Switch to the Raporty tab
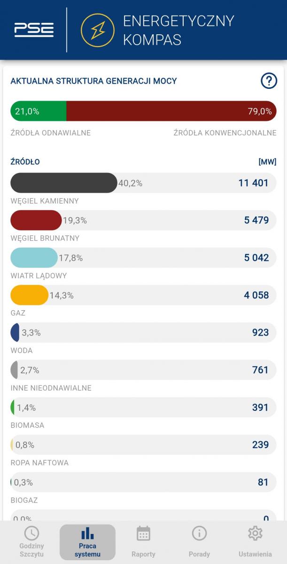Screen dimensions: 287x564 [143, 554]
